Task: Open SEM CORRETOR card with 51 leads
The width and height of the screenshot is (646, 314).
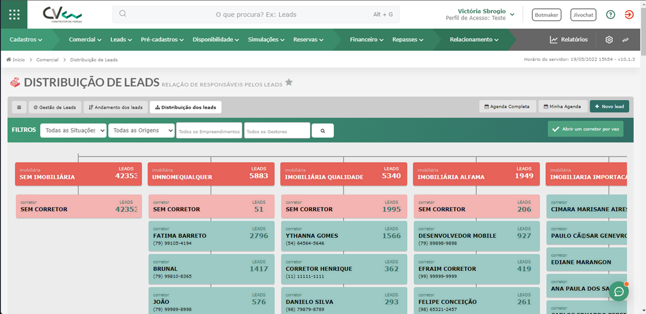Action: 212,206
